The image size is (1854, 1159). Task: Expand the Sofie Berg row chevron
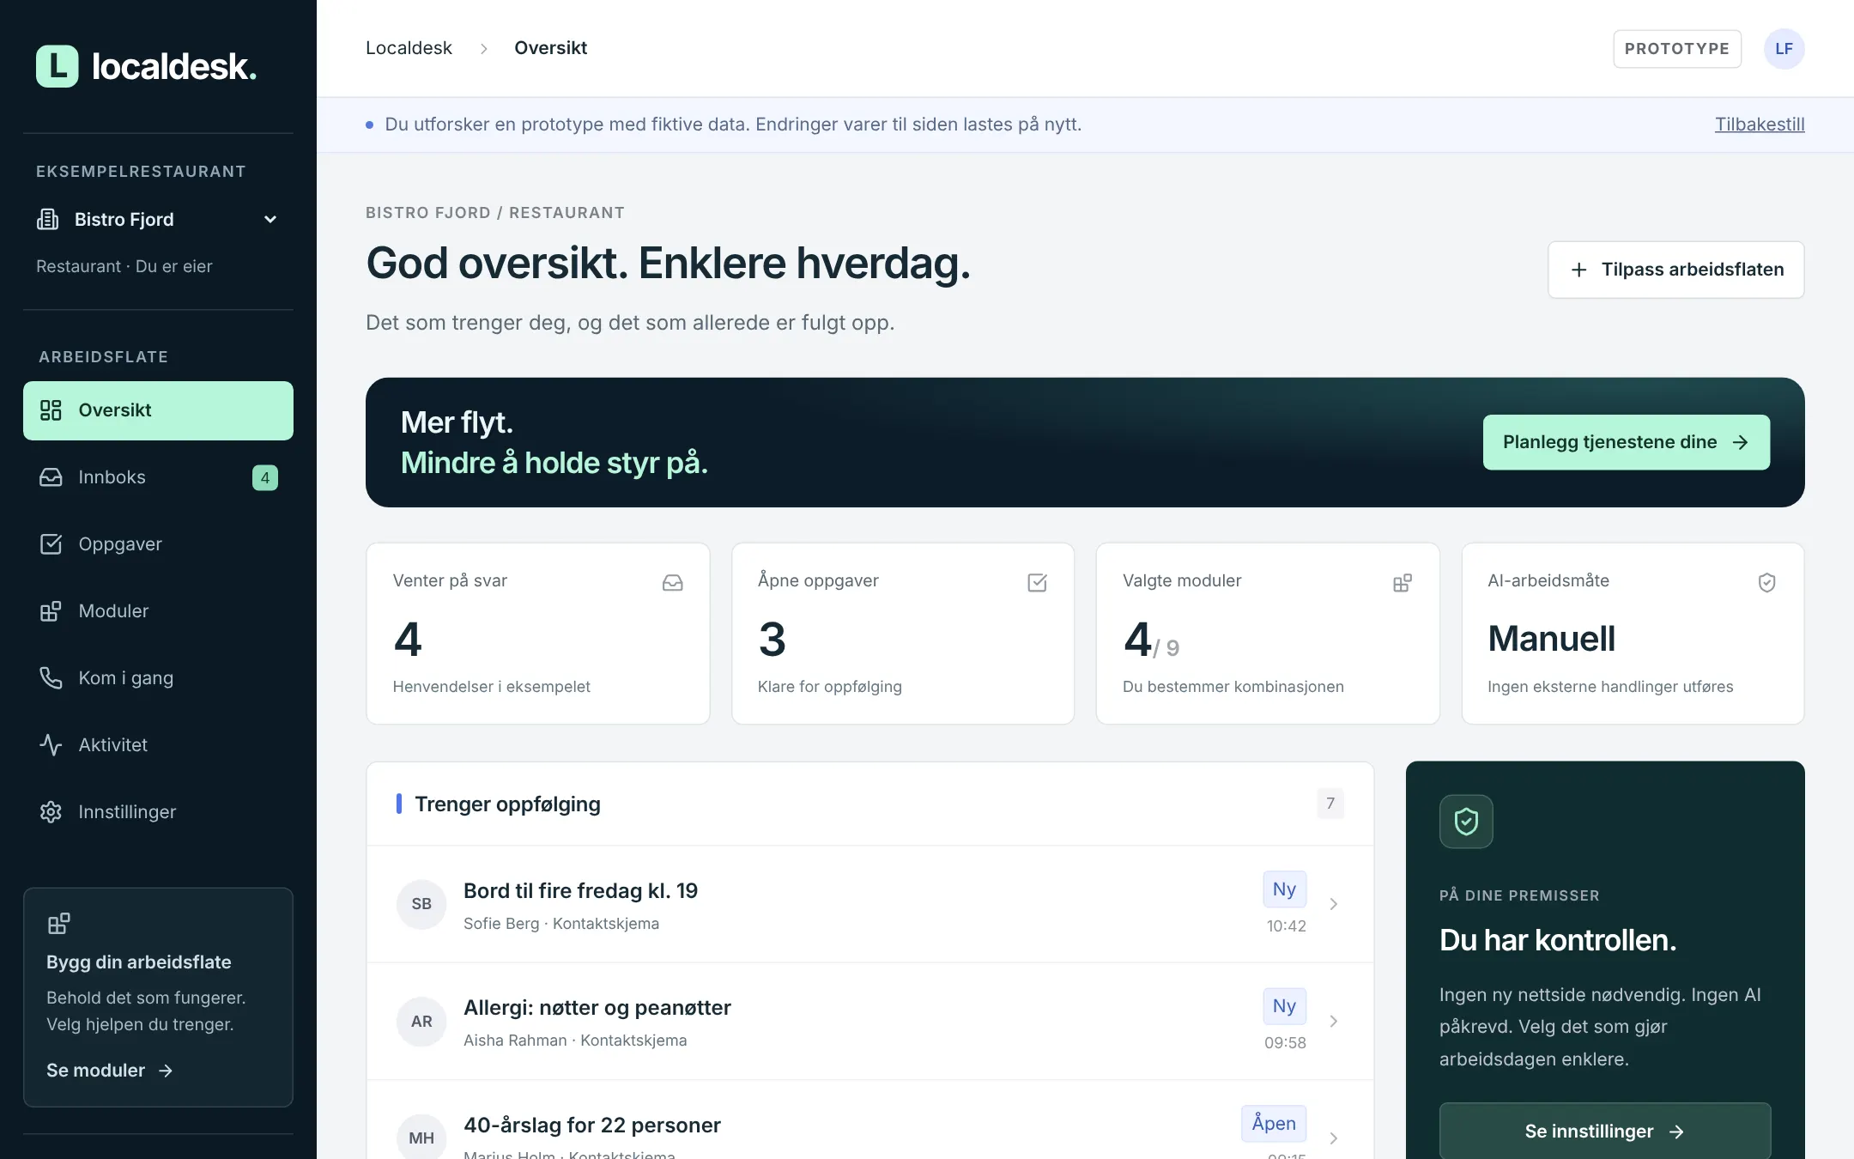[1334, 904]
